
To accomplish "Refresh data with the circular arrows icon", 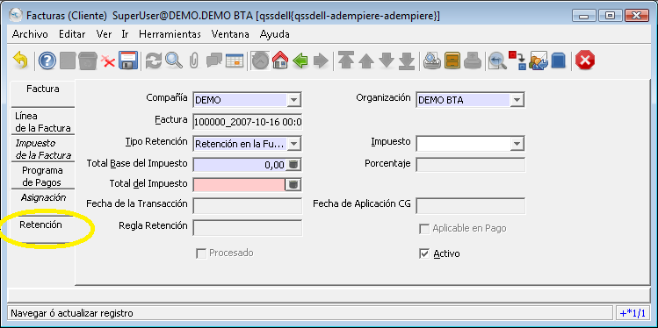I will (153, 61).
